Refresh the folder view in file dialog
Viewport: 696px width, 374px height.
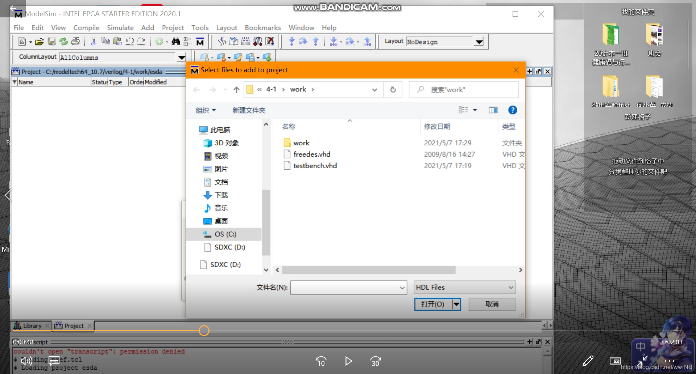pos(393,90)
